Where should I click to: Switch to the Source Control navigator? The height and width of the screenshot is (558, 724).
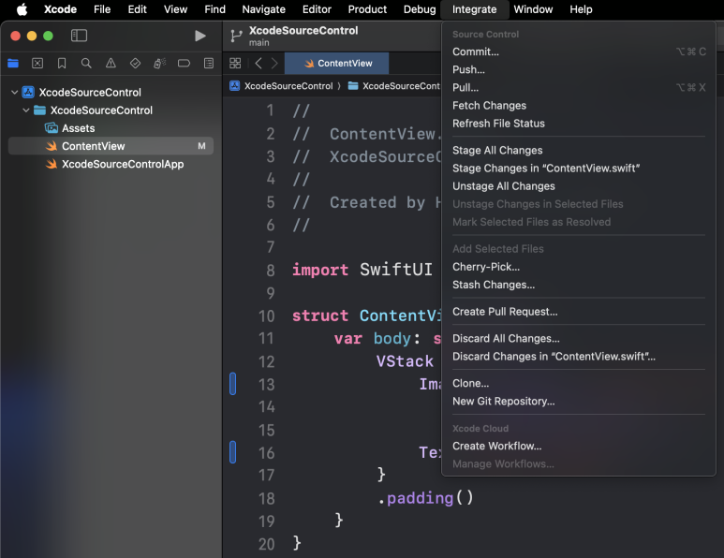pyautogui.click(x=37, y=64)
